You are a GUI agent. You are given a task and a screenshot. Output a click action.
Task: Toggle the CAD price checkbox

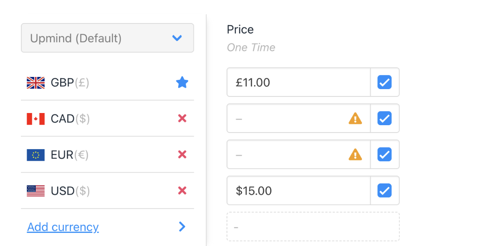(384, 118)
